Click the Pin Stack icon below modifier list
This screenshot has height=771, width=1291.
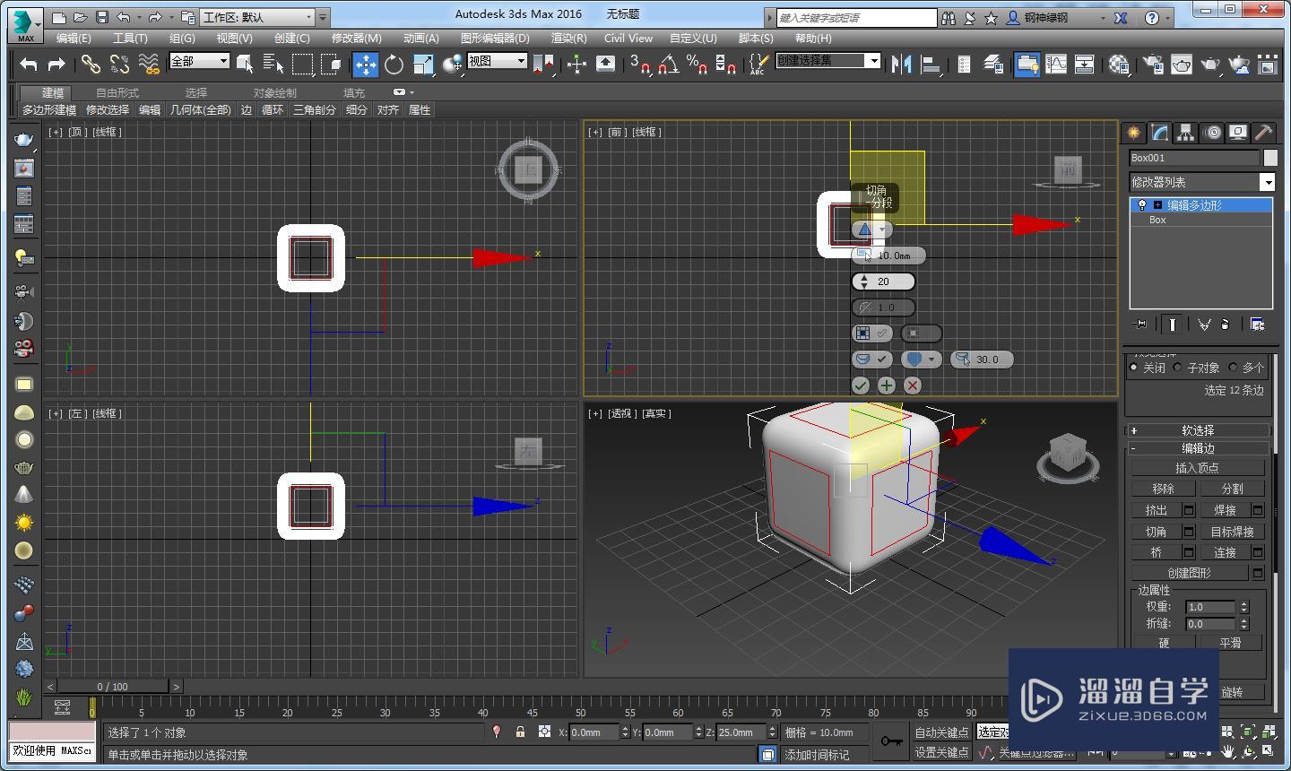pos(1139,325)
